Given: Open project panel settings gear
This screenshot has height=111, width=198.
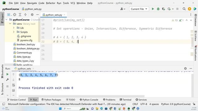Looking at the screenshot, I should click(x=32, y=14).
